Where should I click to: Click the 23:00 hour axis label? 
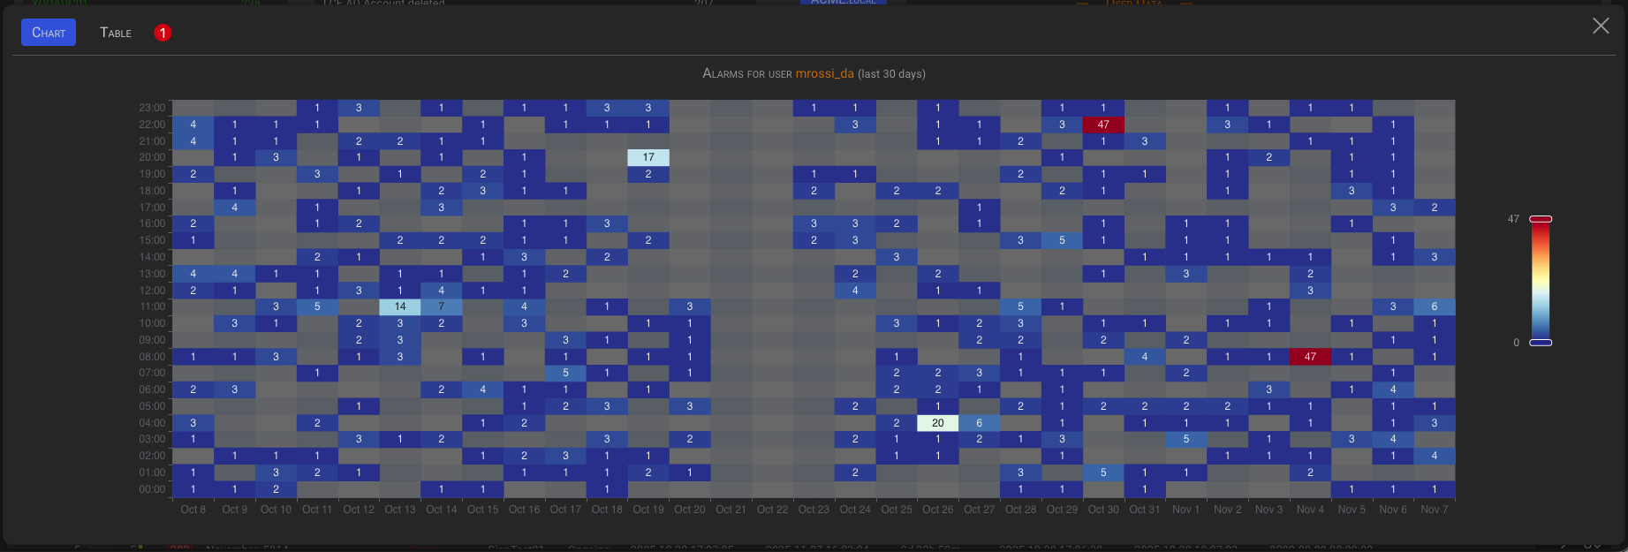(152, 108)
